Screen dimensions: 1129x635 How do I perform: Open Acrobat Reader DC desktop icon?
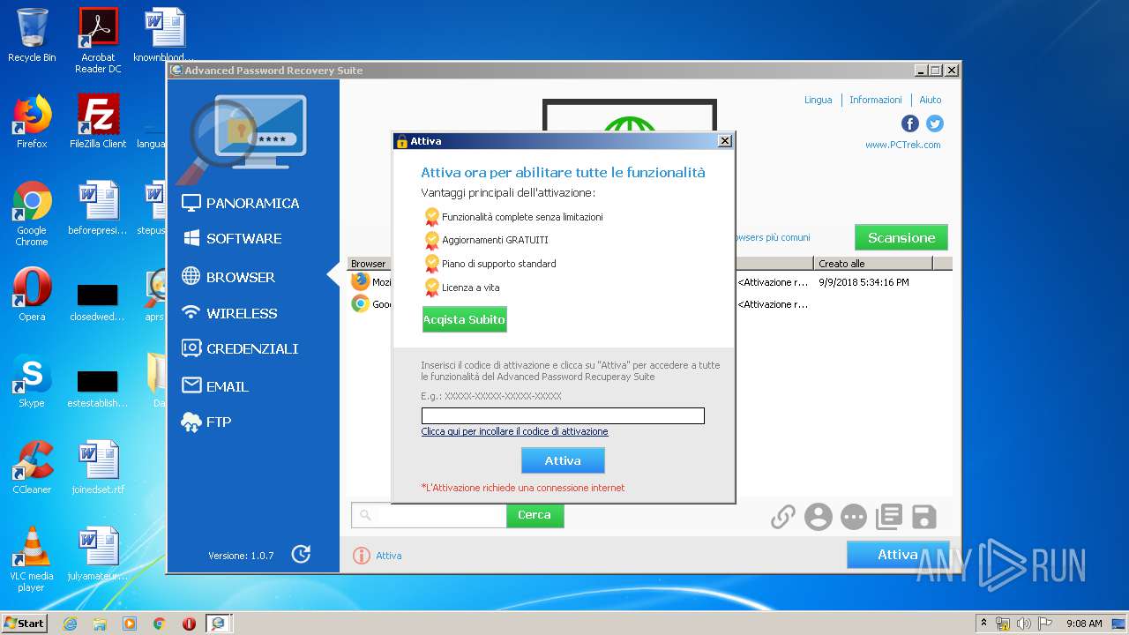98,41
